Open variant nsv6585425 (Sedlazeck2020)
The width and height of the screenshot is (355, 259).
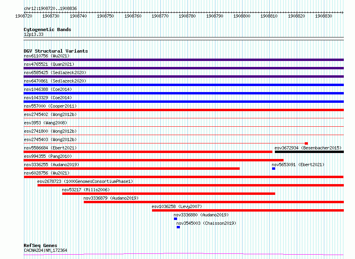[x=55, y=73]
